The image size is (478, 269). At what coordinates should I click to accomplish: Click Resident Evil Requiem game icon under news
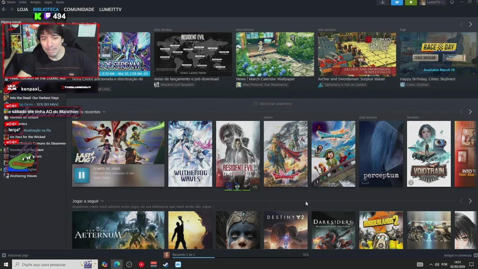tap(156, 85)
